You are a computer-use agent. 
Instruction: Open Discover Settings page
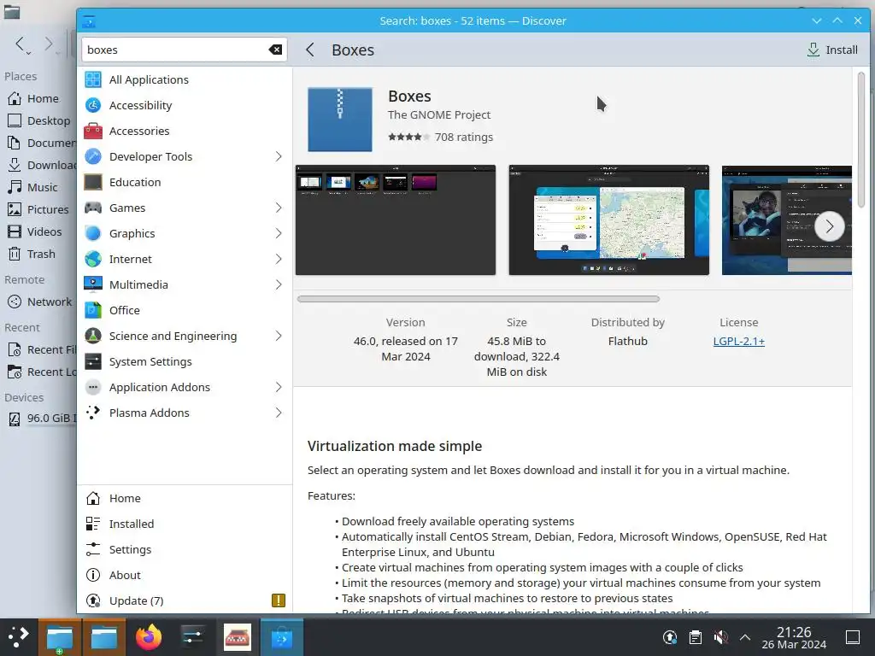185,549
